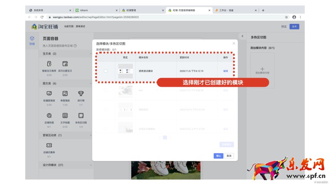Click the 排行榜 trophy icon
The height and width of the screenshot is (185, 330).
click(81, 93)
